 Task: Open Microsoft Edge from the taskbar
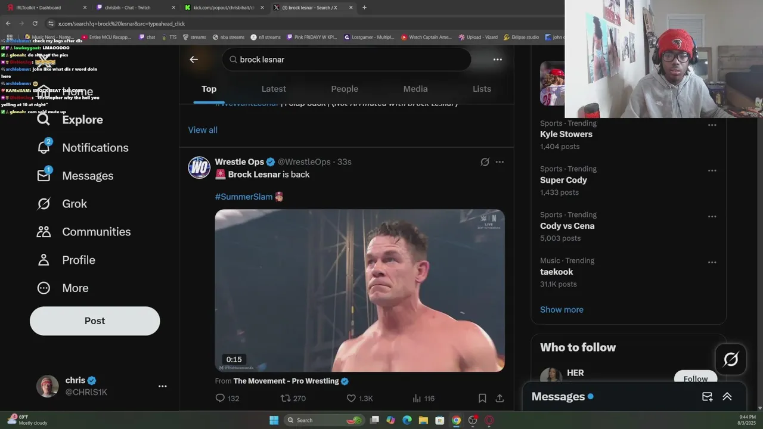coord(407,420)
